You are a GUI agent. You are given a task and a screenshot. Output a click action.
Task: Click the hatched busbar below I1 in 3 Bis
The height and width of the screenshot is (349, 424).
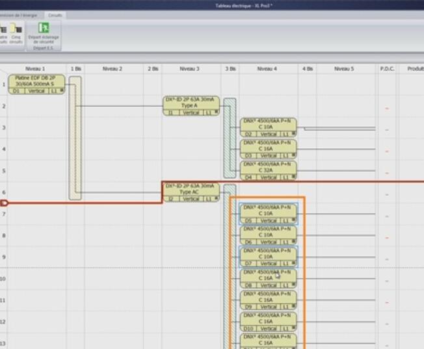230,138
